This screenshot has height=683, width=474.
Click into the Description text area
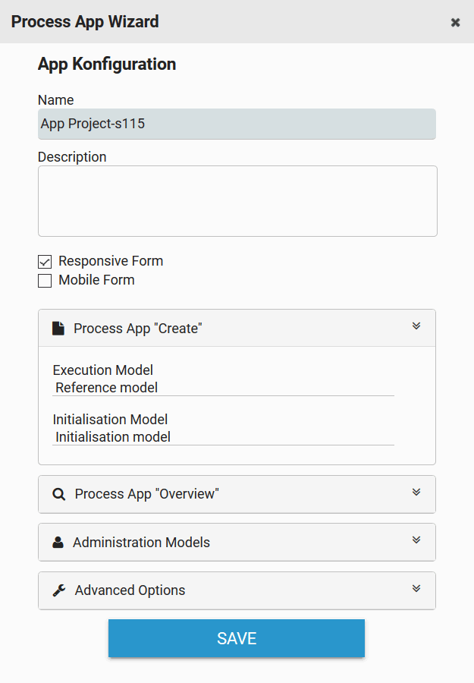tap(237, 201)
